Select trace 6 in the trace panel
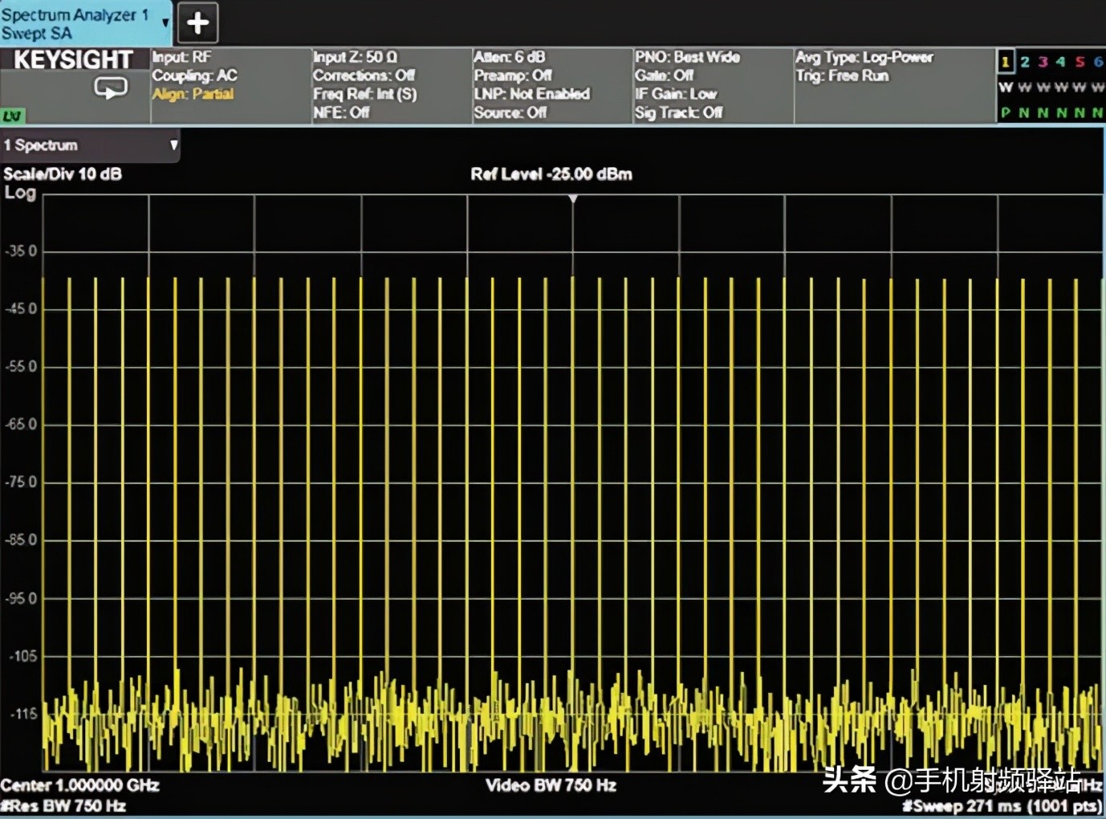 [1097, 62]
